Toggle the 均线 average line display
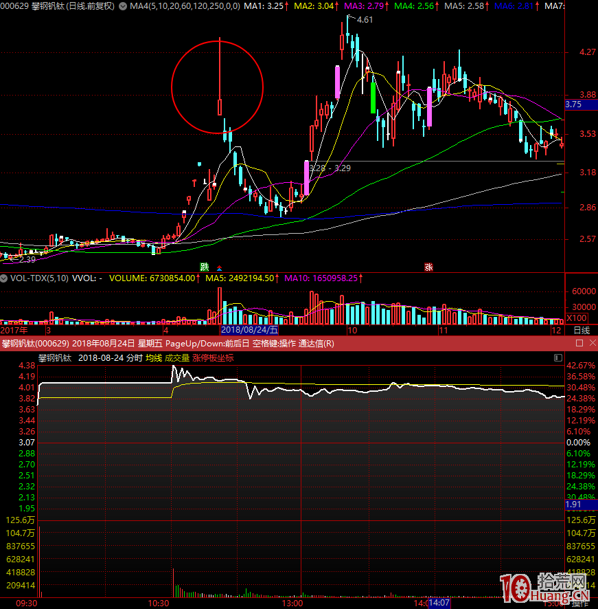 point(154,357)
